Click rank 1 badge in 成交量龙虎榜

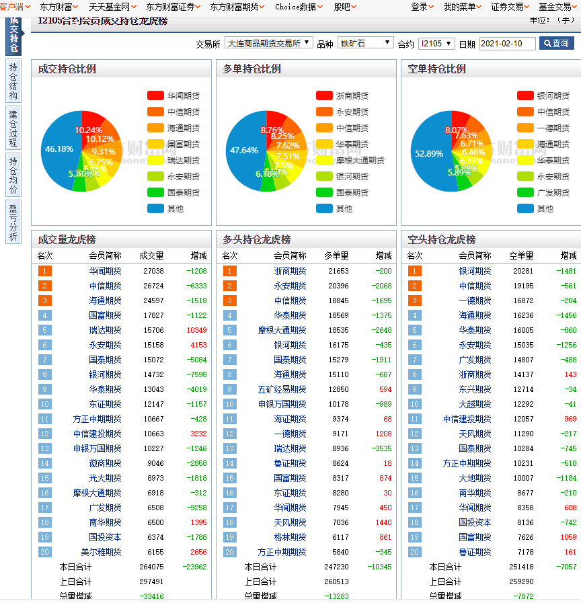(44, 271)
